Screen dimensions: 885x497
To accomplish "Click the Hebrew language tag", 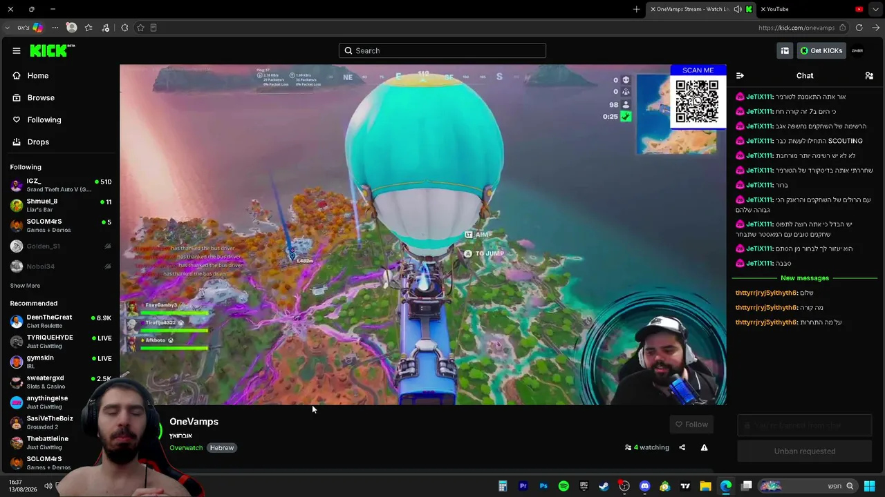I will (x=222, y=448).
